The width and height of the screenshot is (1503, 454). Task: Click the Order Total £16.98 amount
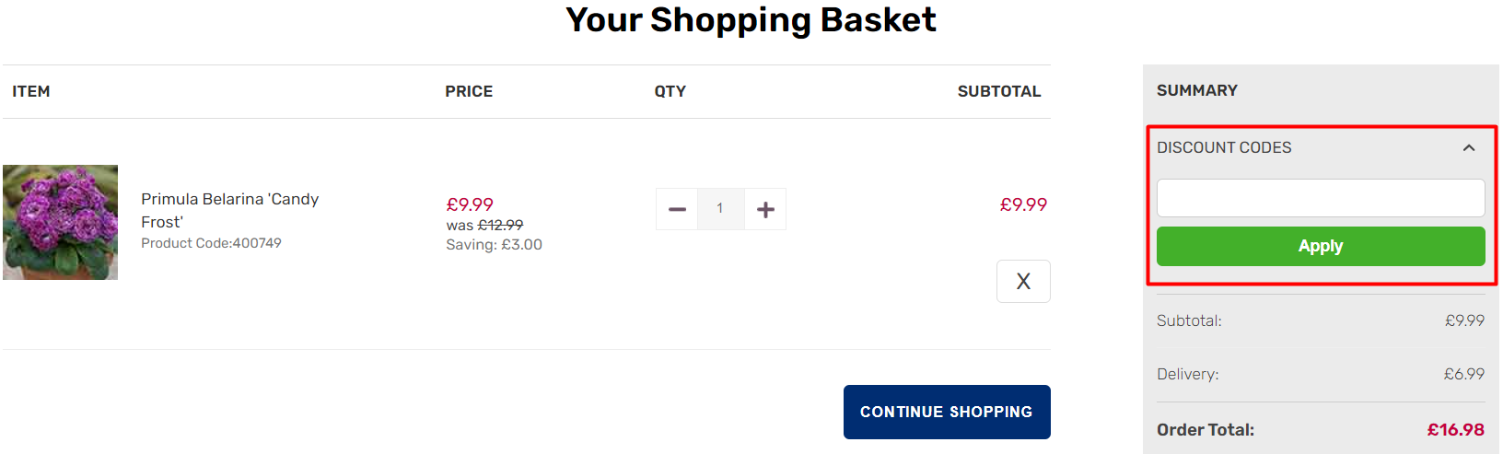pos(1455,430)
